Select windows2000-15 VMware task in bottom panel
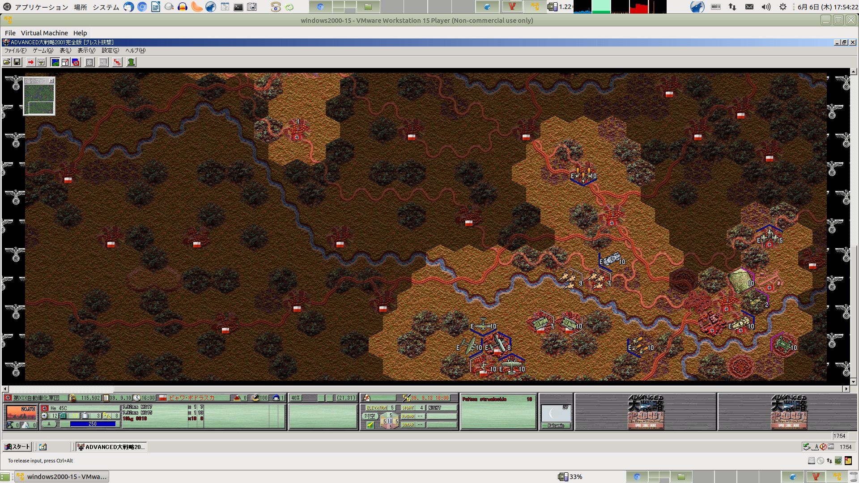 62,477
